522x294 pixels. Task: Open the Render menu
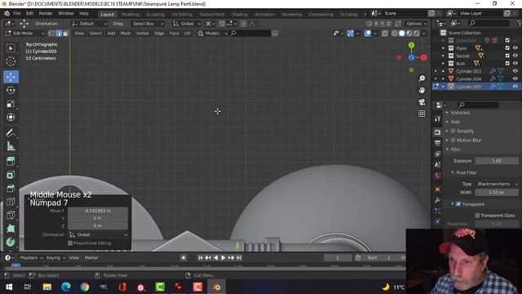click(x=46, y=13)
